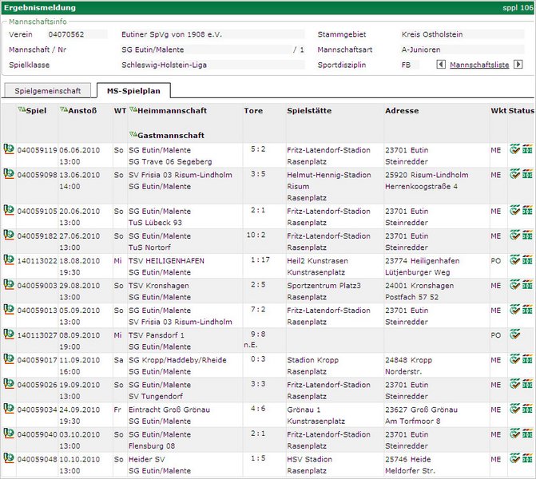Image resolution: width=536 pixels, height=479 pixels.
Task: Sort table by Anstoß column arrows
Action: coord(63,110)
